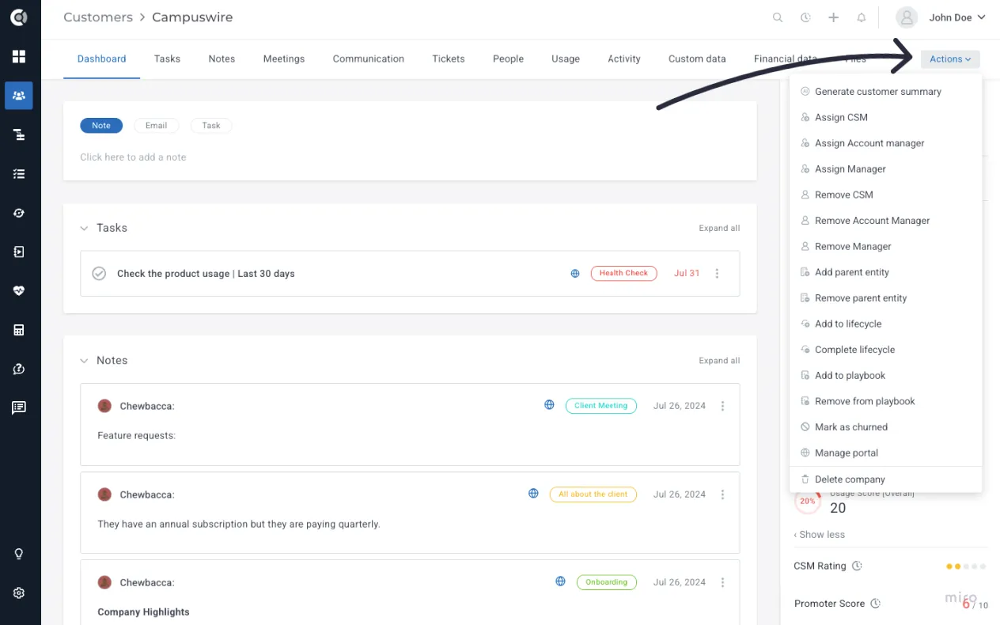Open the calculator icon in sidebar
The width and height of the screenshot is (1000, 625).
[19, 330]
